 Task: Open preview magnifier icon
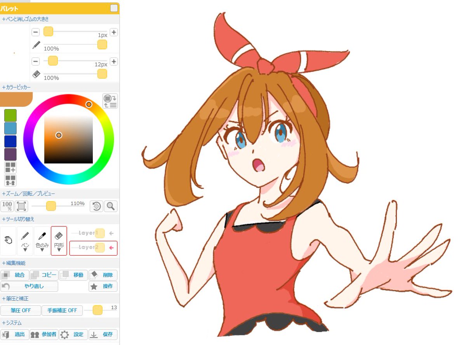click(x=111, y=206)
